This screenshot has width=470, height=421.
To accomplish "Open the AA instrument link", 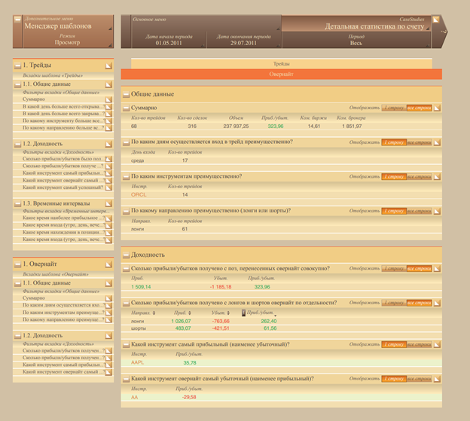I will [x=134, y=398].
